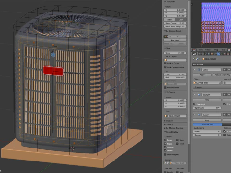Enable Lock Camera to View checkbox
This screenshot has height=173, width=231.
(x=165, y=67)
